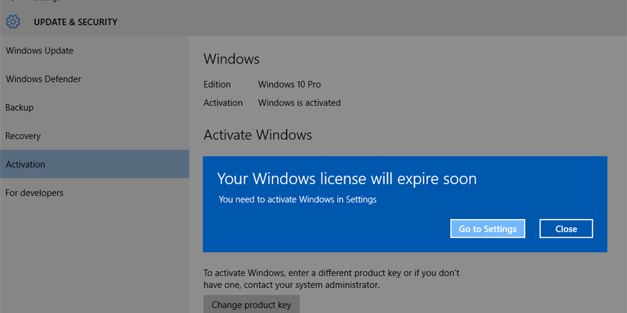Click the Edition label
The image size is (627, 313).
[x=217, y=84]
